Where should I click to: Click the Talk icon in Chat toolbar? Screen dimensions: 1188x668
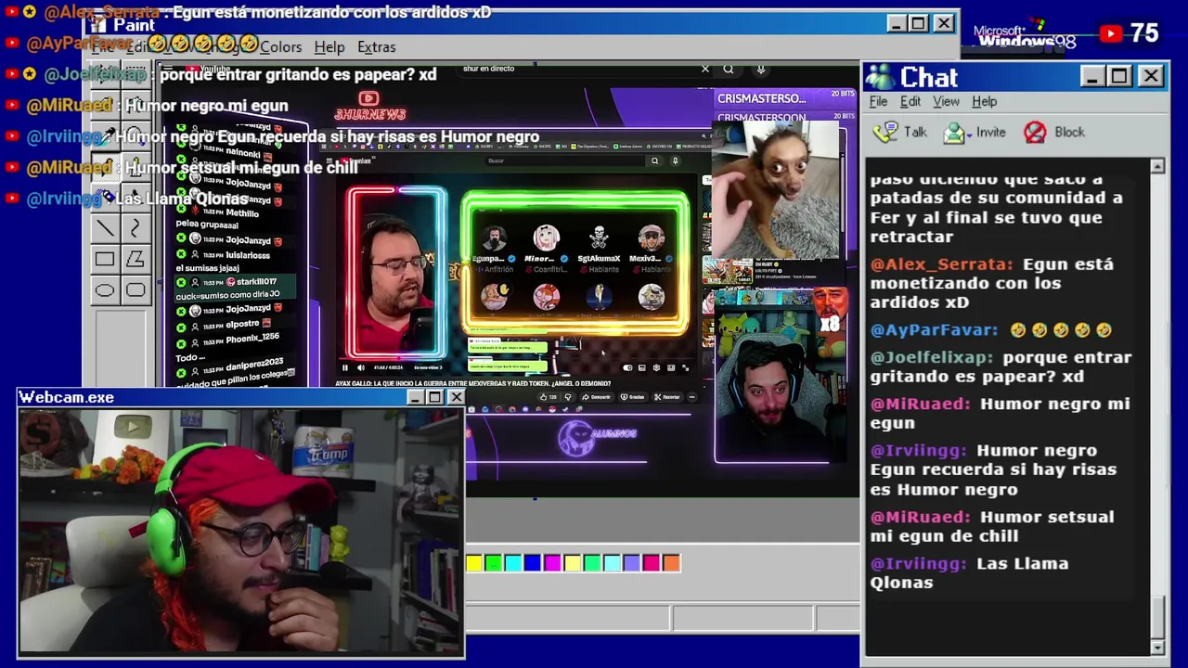click(886, 132)
